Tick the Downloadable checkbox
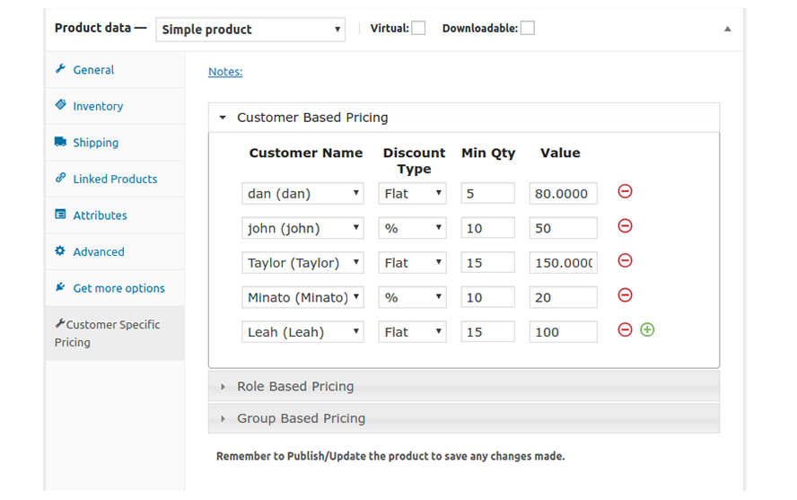797x500 pixels. tap(528, 29)
